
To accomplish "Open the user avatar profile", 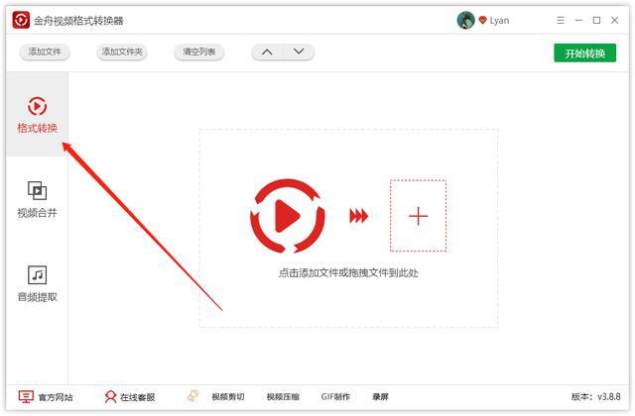I will click(x=465, y=20).
